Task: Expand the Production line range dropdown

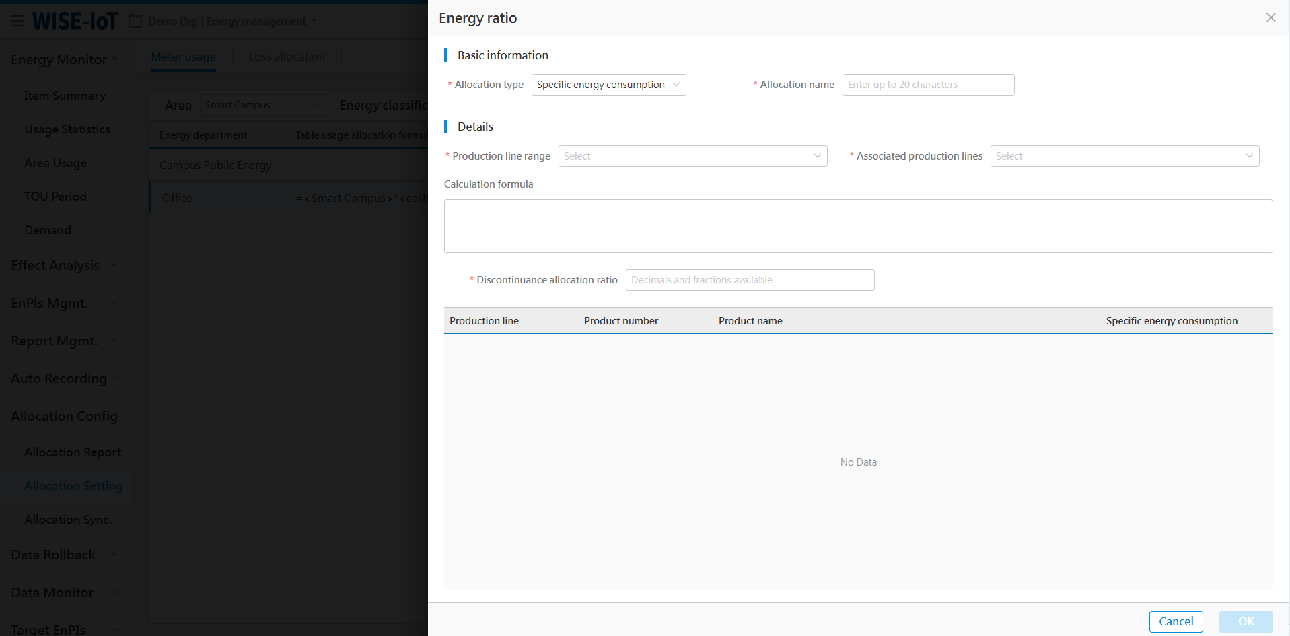Action: point(692,156)
